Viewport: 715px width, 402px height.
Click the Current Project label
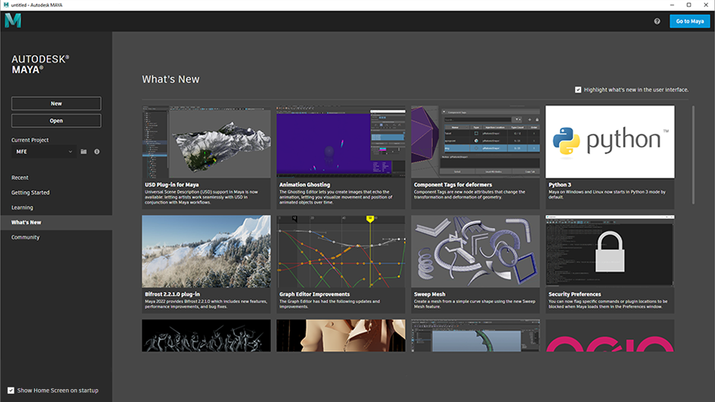click(x=30, y=140)
